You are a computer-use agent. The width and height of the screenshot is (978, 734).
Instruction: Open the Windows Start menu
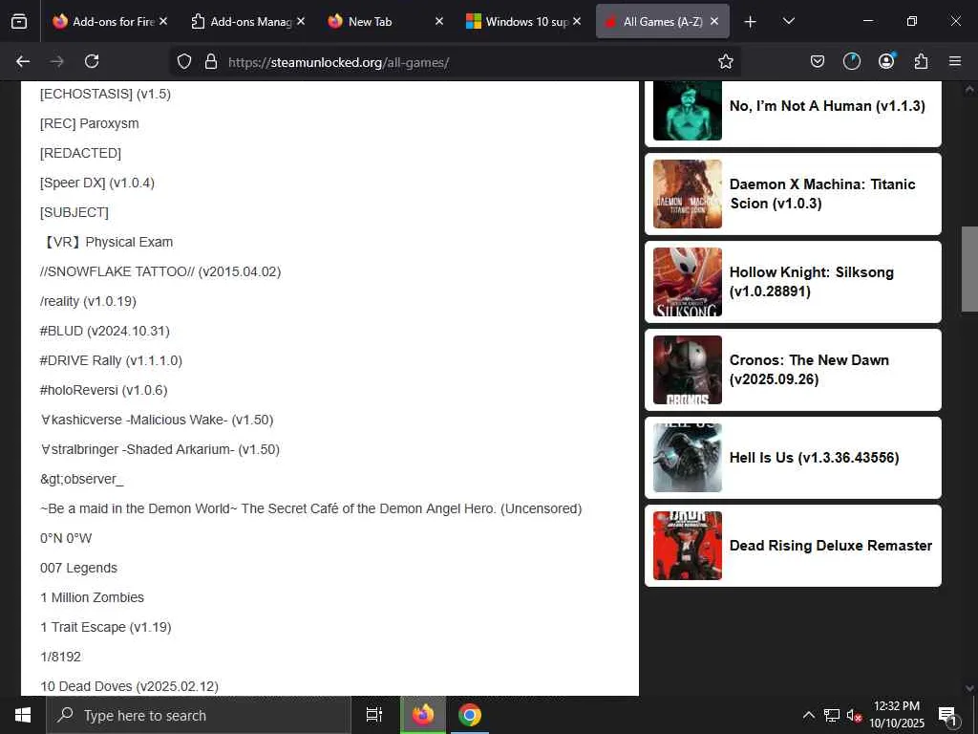(23, 715)
